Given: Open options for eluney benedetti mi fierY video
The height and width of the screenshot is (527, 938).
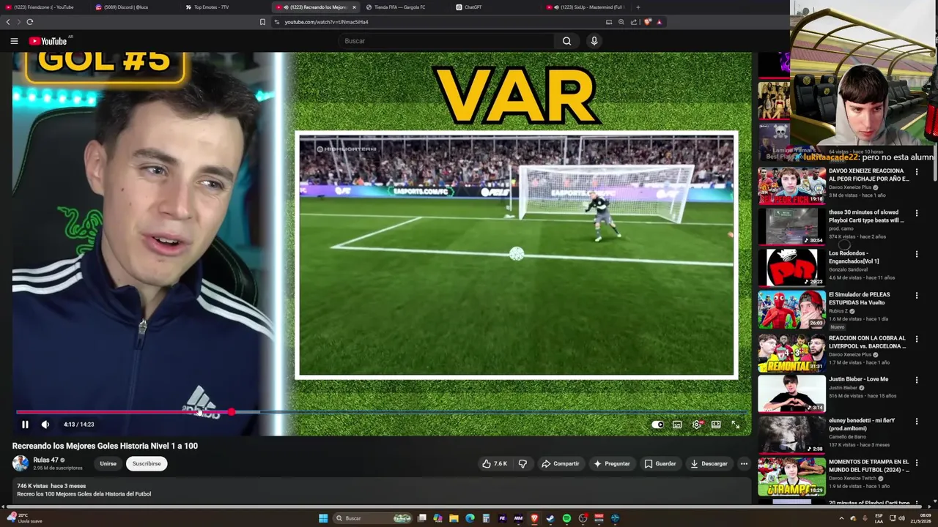Looking at the screenshot, I should pos(917,421).
